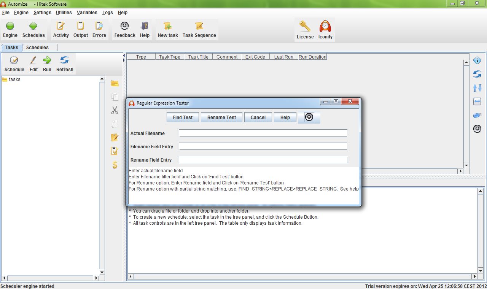Open the File menu
This screenshot has width=487, height=289.
coord(6,13)
